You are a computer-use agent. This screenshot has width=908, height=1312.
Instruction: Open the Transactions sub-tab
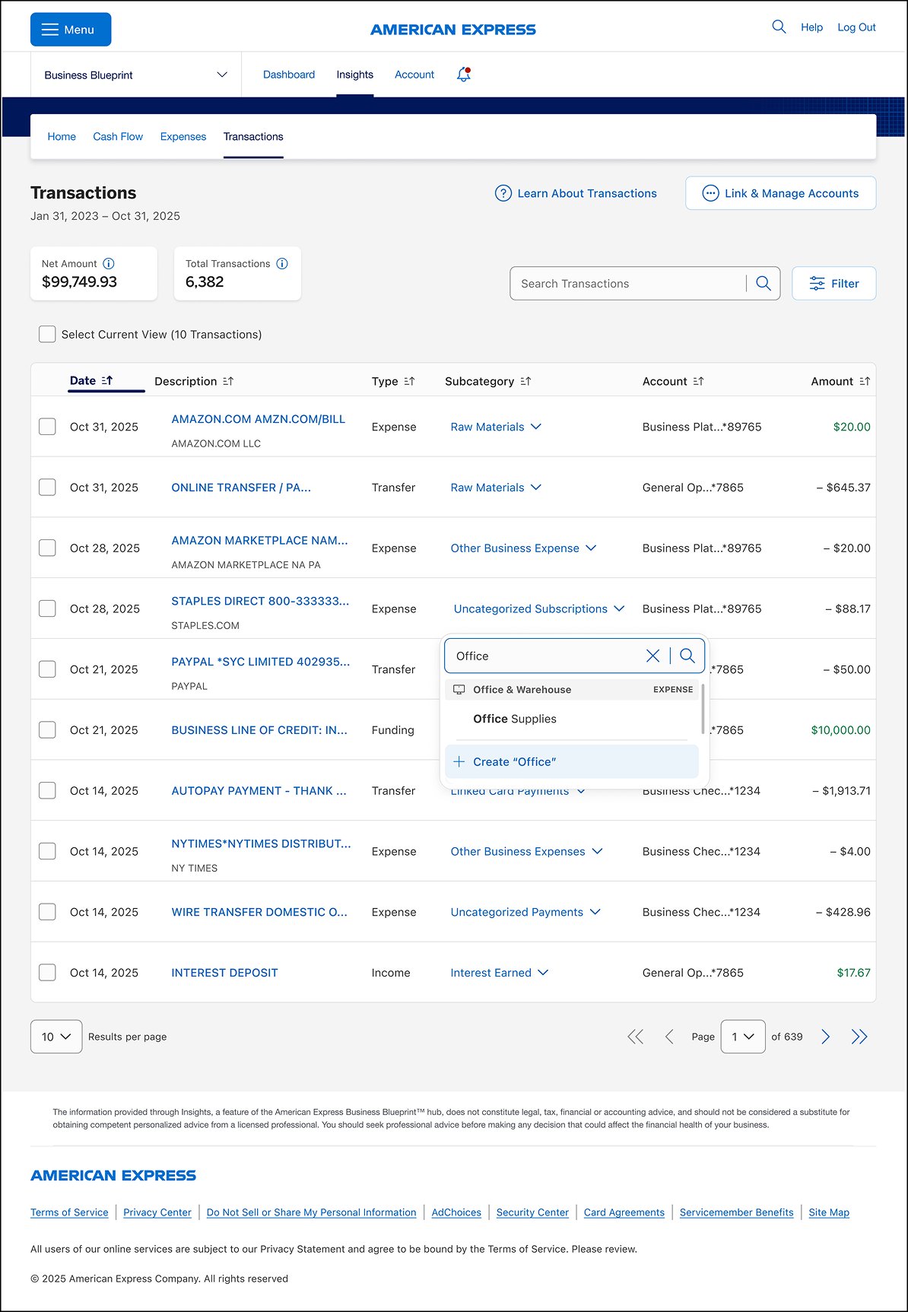253,137
